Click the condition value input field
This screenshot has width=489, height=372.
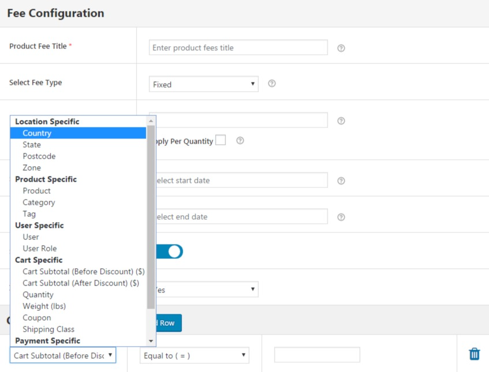317,355
